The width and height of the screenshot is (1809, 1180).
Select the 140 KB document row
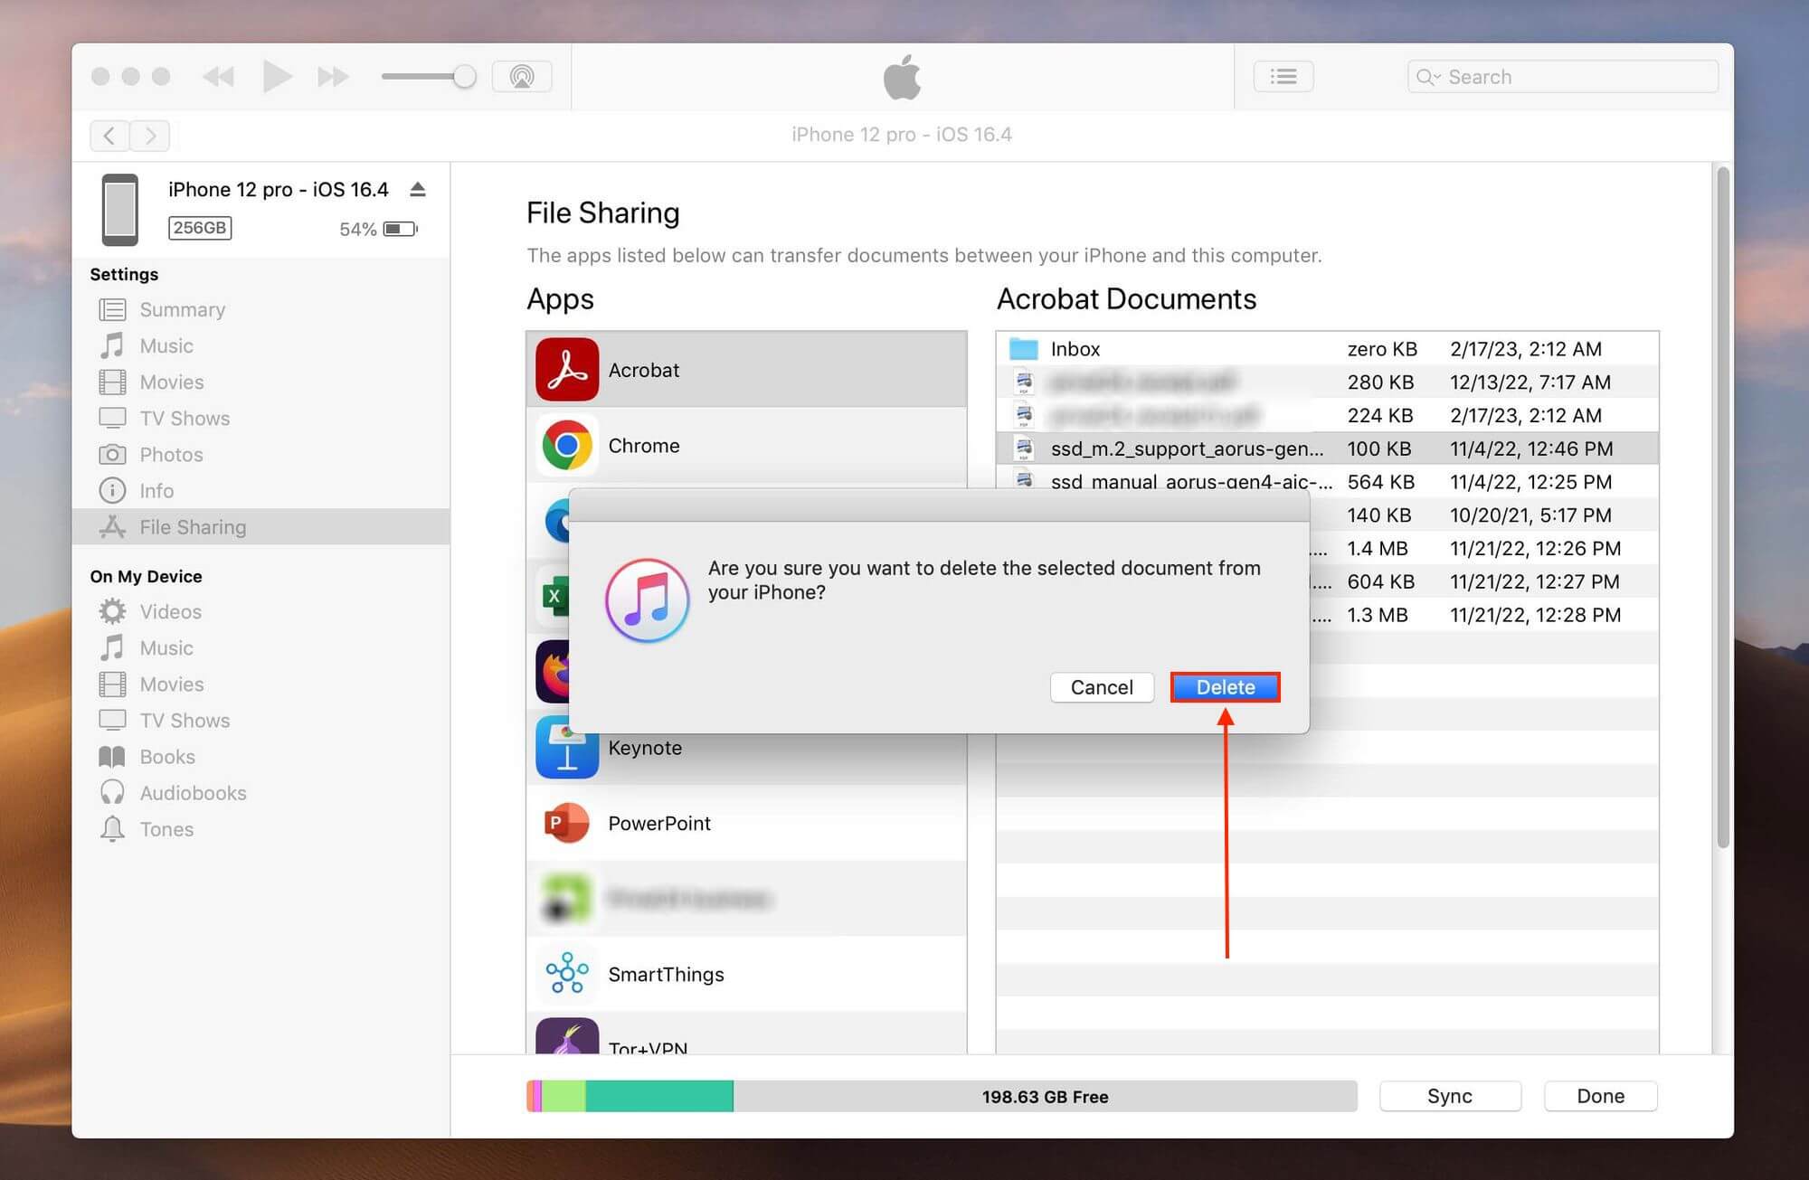coord(1483,515)
